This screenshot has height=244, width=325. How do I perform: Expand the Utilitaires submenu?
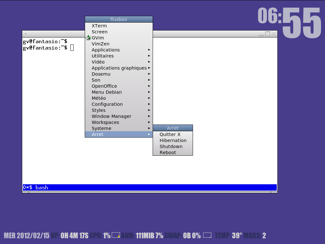(119, 56)
